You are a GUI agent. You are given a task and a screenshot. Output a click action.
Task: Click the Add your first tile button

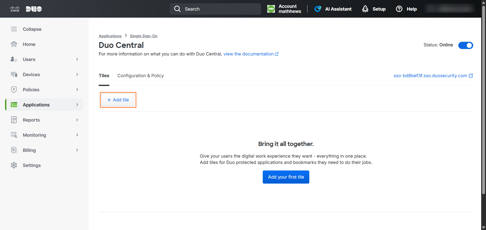pos(286,177)
